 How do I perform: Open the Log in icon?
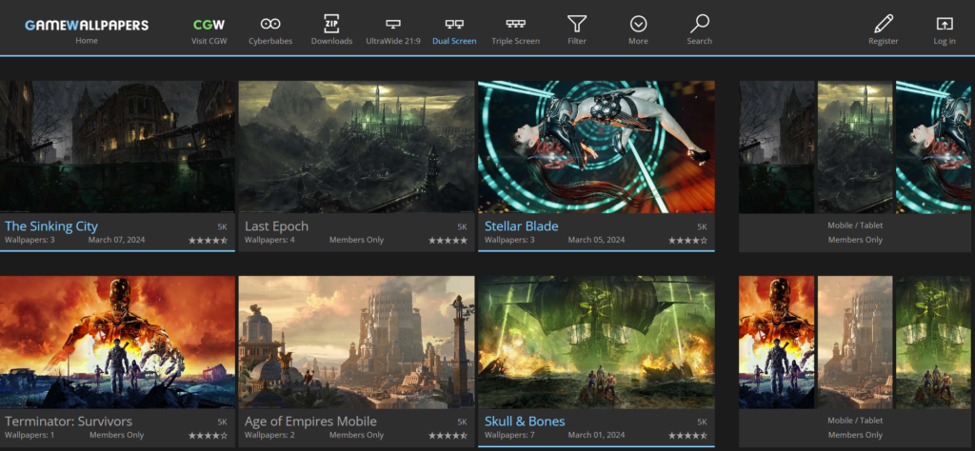[945, 24]
